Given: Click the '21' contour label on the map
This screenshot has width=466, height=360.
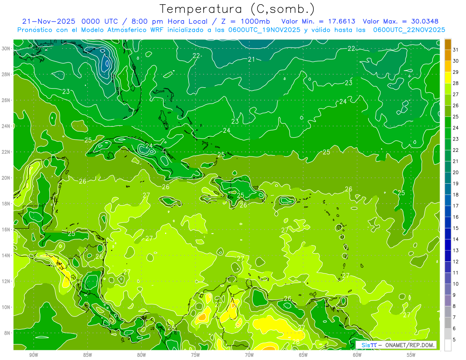Looking at the screenshot, I should coord(251,59).
